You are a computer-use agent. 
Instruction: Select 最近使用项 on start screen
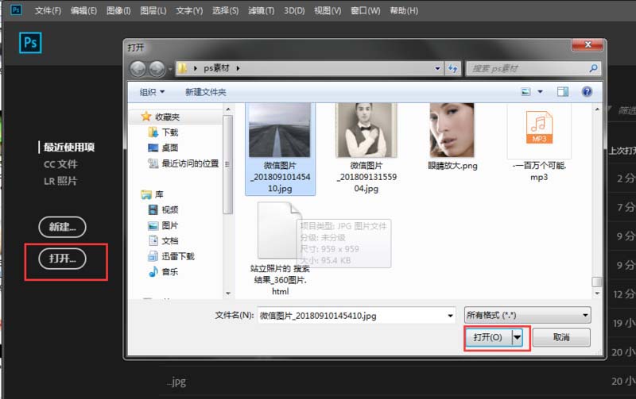[69, 148]
